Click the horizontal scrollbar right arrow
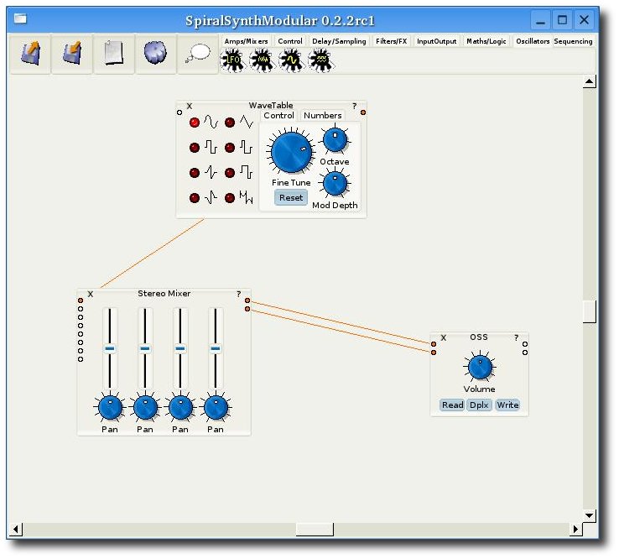 pyautogui.click(x=575, y=529)
